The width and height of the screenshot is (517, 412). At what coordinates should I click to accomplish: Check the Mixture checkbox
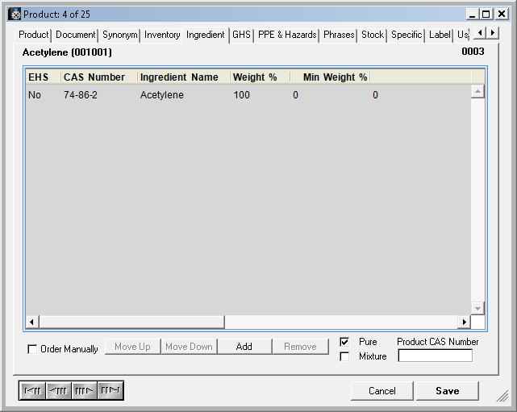[x=344, y=356]
